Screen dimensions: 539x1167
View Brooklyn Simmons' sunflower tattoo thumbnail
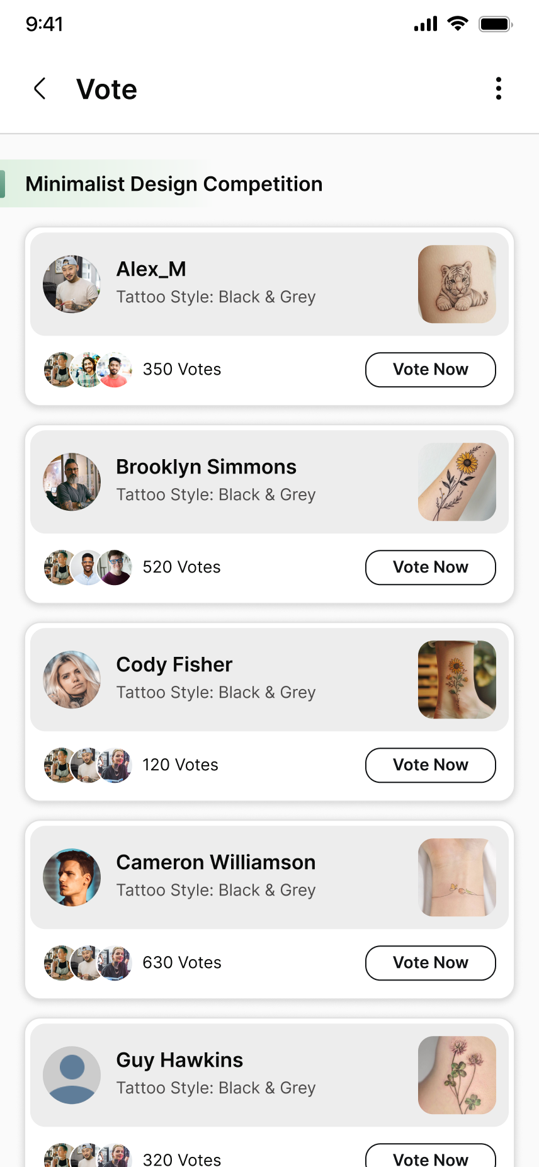(457, 482)
